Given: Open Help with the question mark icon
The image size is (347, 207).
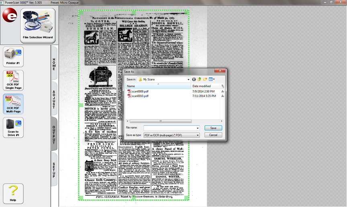Looking at the screenshot, I should tap(13, 193).
